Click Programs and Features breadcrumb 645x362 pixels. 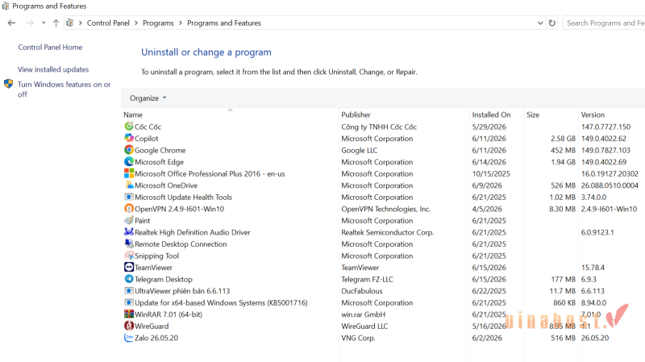pos(224,23)
